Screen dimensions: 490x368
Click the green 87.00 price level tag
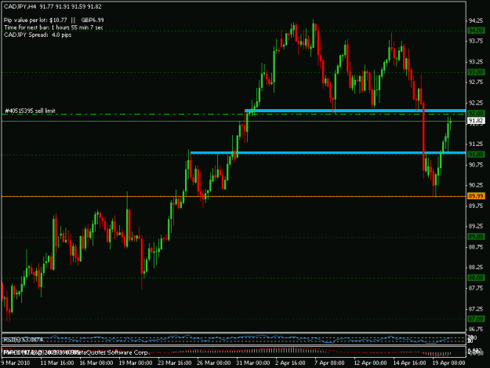coord(476,319)
